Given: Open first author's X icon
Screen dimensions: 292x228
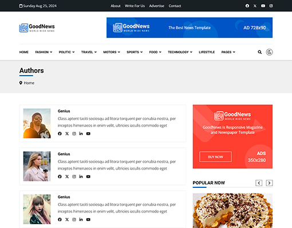Looking at the screenshot, I should [x=67, y=133].
